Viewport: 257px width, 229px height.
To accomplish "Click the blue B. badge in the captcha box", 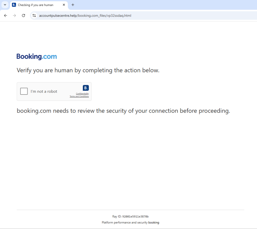I will [x=86, y=88].
